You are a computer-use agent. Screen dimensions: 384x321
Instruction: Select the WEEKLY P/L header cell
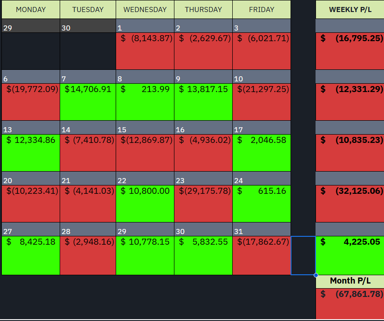click(x=350, y=10)
